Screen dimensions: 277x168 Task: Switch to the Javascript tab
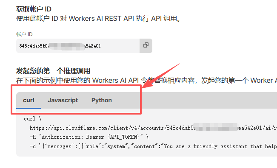point(63,100)
